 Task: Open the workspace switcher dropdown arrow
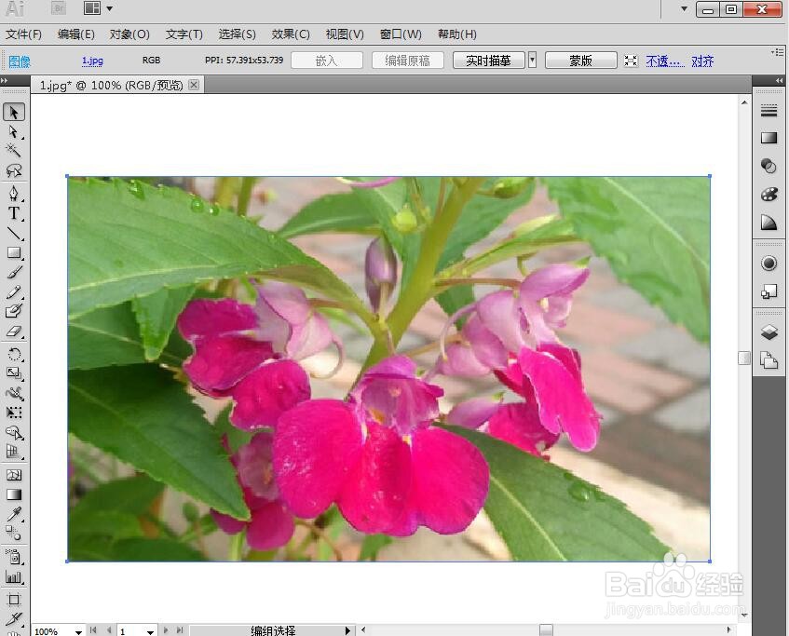[684, 8]
